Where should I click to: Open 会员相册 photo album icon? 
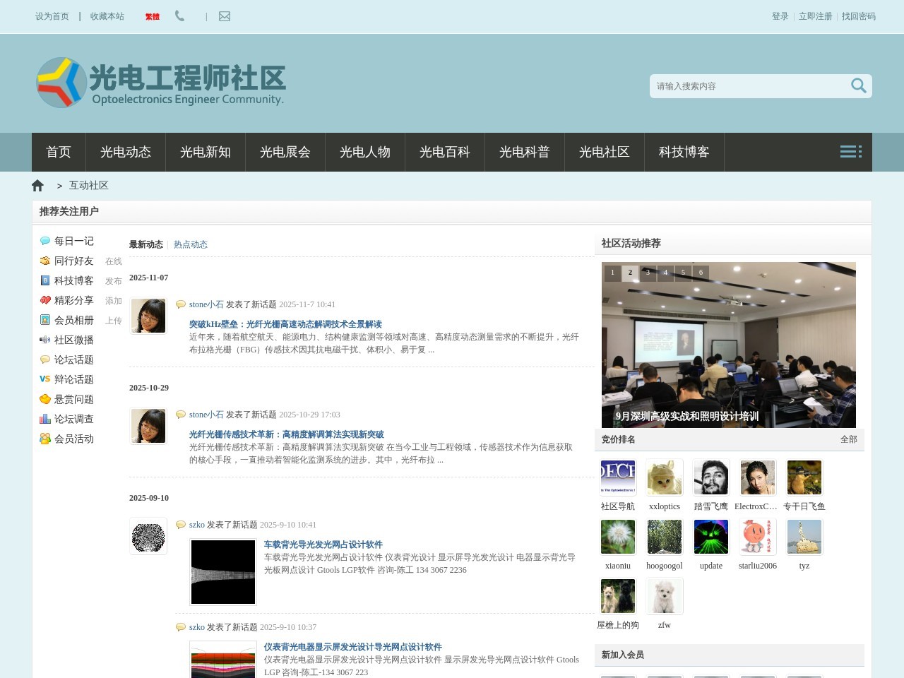click(44, 320)
